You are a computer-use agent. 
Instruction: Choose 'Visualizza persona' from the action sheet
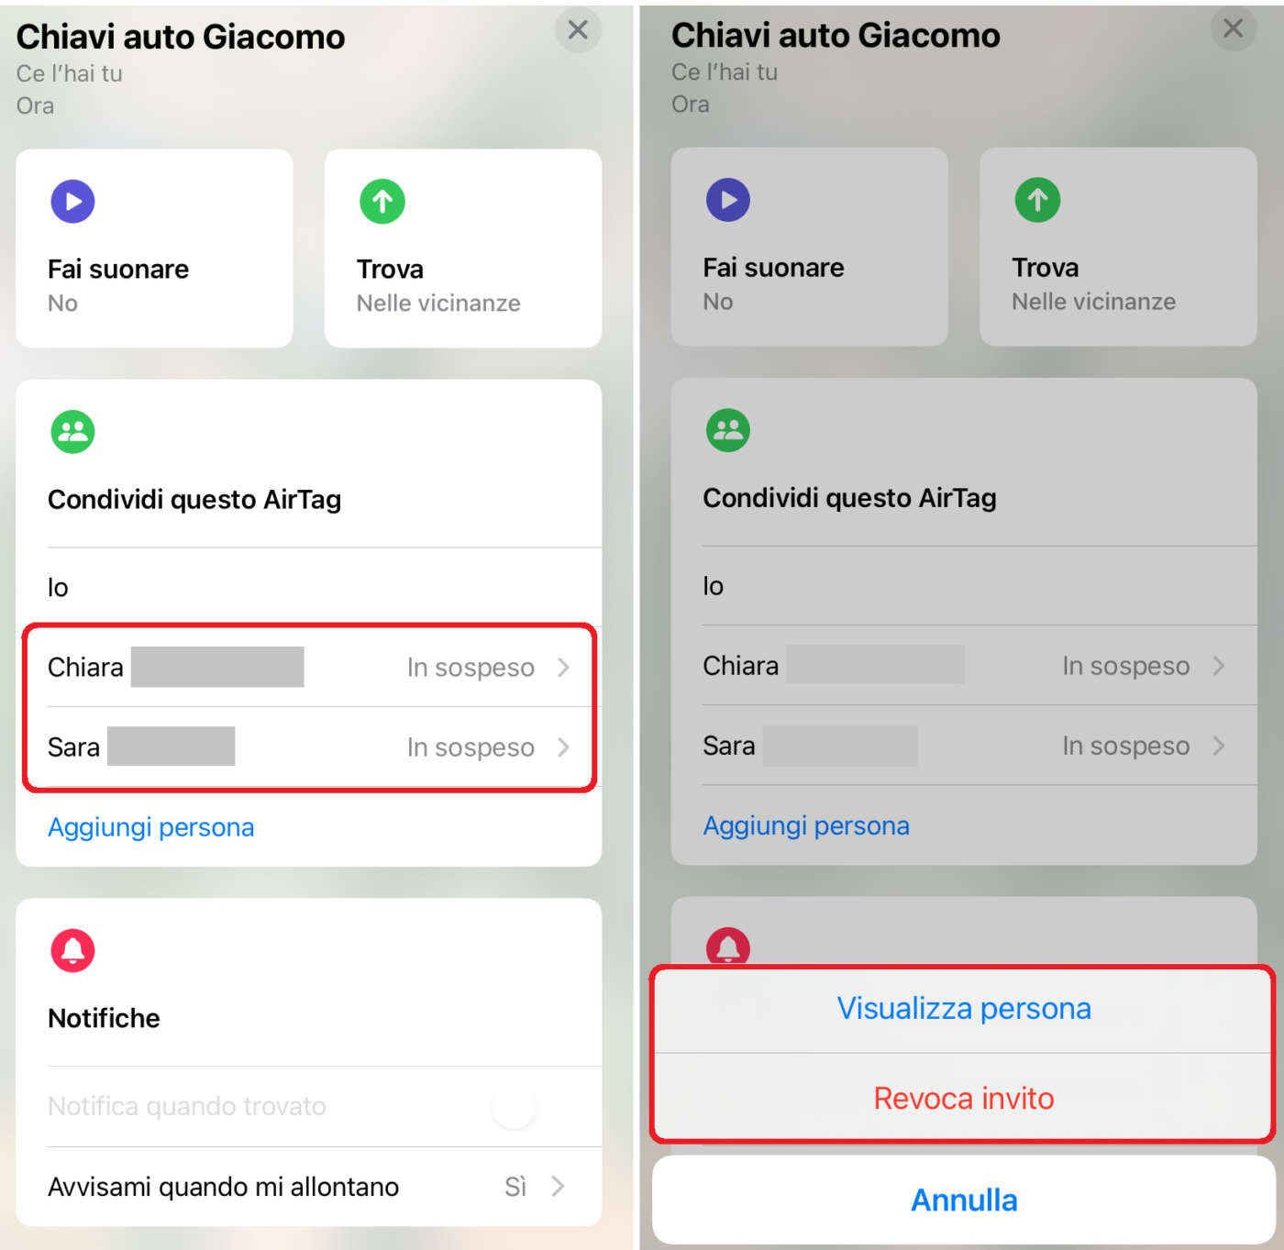(963, 1009)
